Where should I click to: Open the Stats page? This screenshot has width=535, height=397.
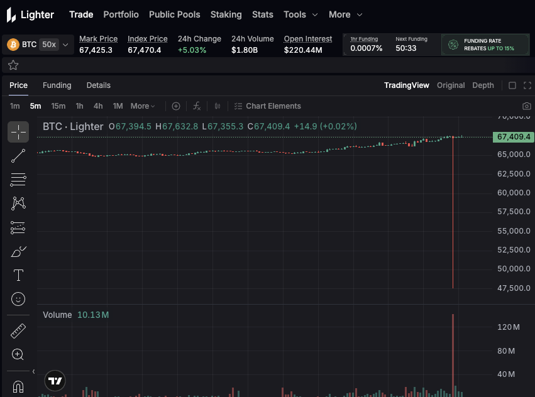[263, 14]
